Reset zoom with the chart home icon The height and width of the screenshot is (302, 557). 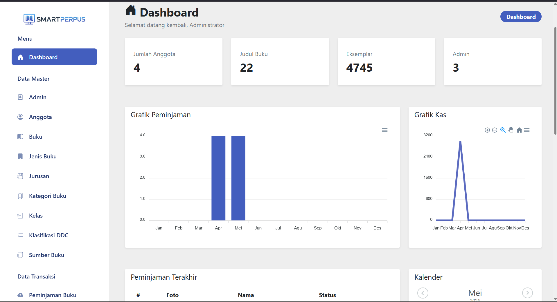point(519,130)
